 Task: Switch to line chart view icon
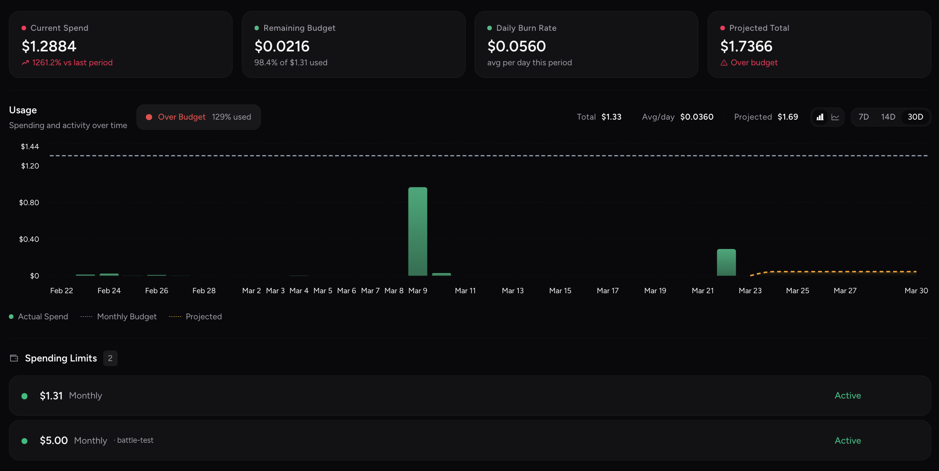(x=835, y=117)
